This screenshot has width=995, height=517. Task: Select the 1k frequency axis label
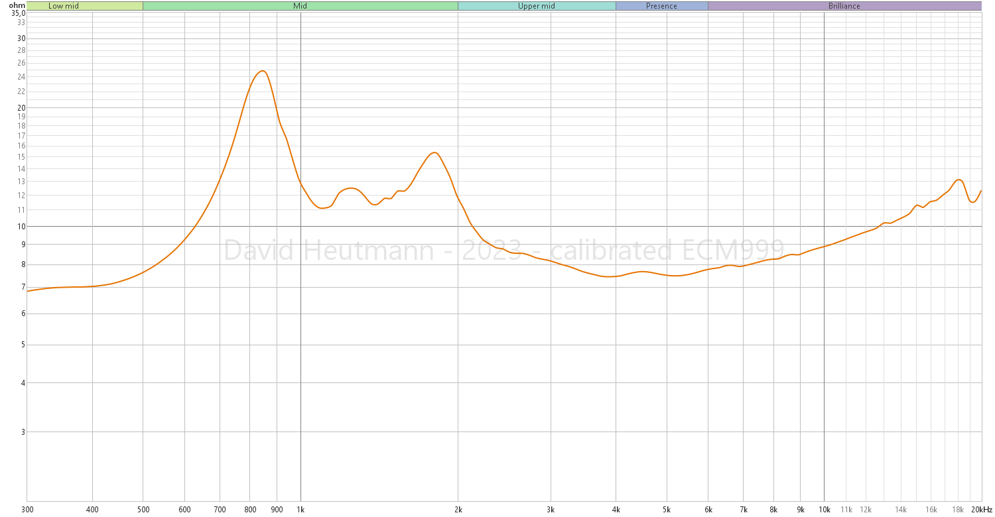pyautogui.click(x=300, y=510)
